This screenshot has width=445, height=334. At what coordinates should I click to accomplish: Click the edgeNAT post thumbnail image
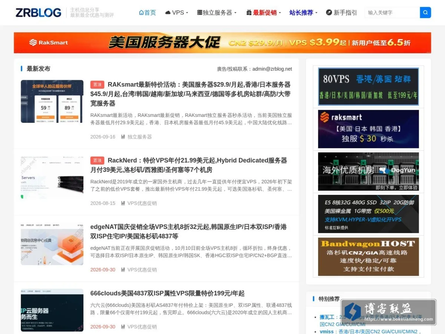click(52, 244)
